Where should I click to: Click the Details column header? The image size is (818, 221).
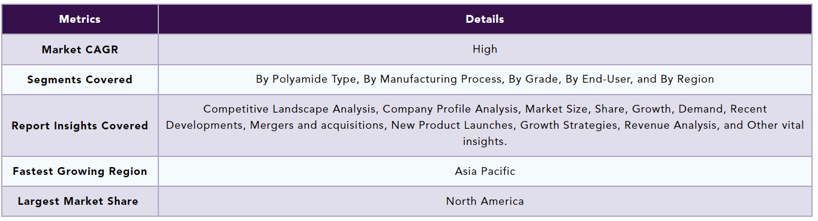click(485, 19)
